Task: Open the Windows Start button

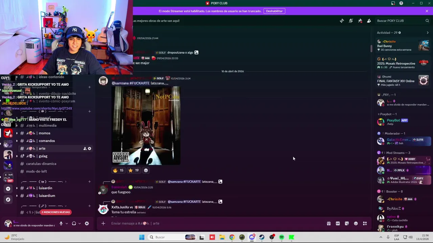Action: [x=142, y=237]
